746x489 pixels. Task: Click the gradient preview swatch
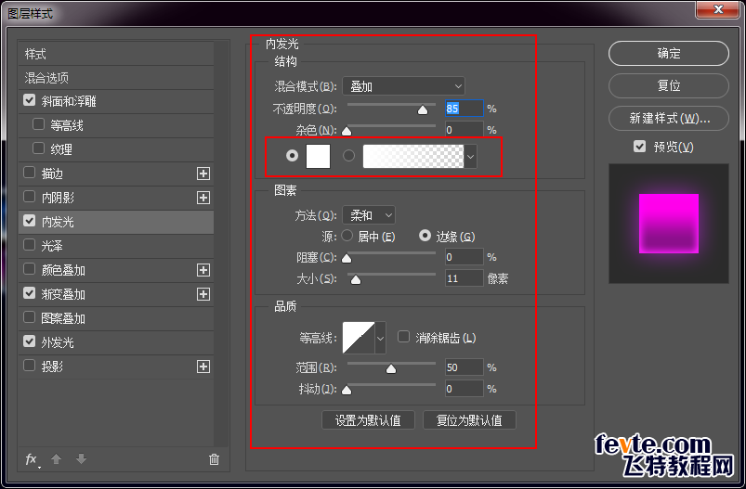coord(413,156)
